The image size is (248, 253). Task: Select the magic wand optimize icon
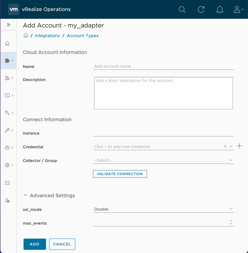point(7,130)
